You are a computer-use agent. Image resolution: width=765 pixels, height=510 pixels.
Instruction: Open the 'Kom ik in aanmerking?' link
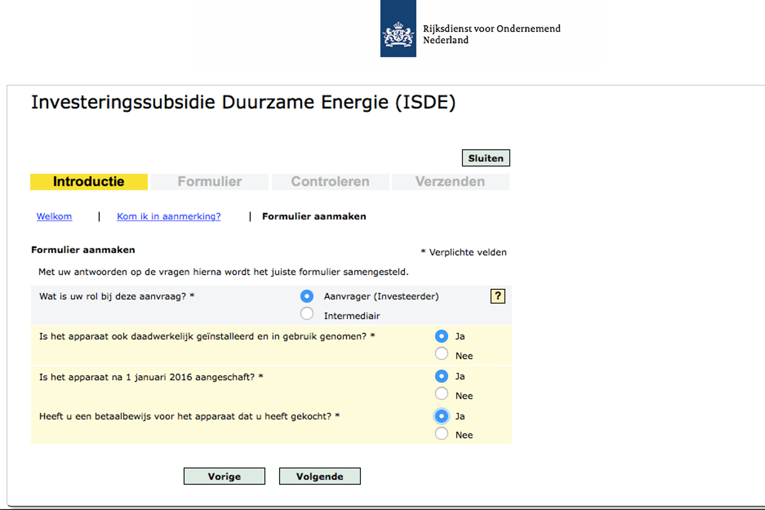point(169,216)
